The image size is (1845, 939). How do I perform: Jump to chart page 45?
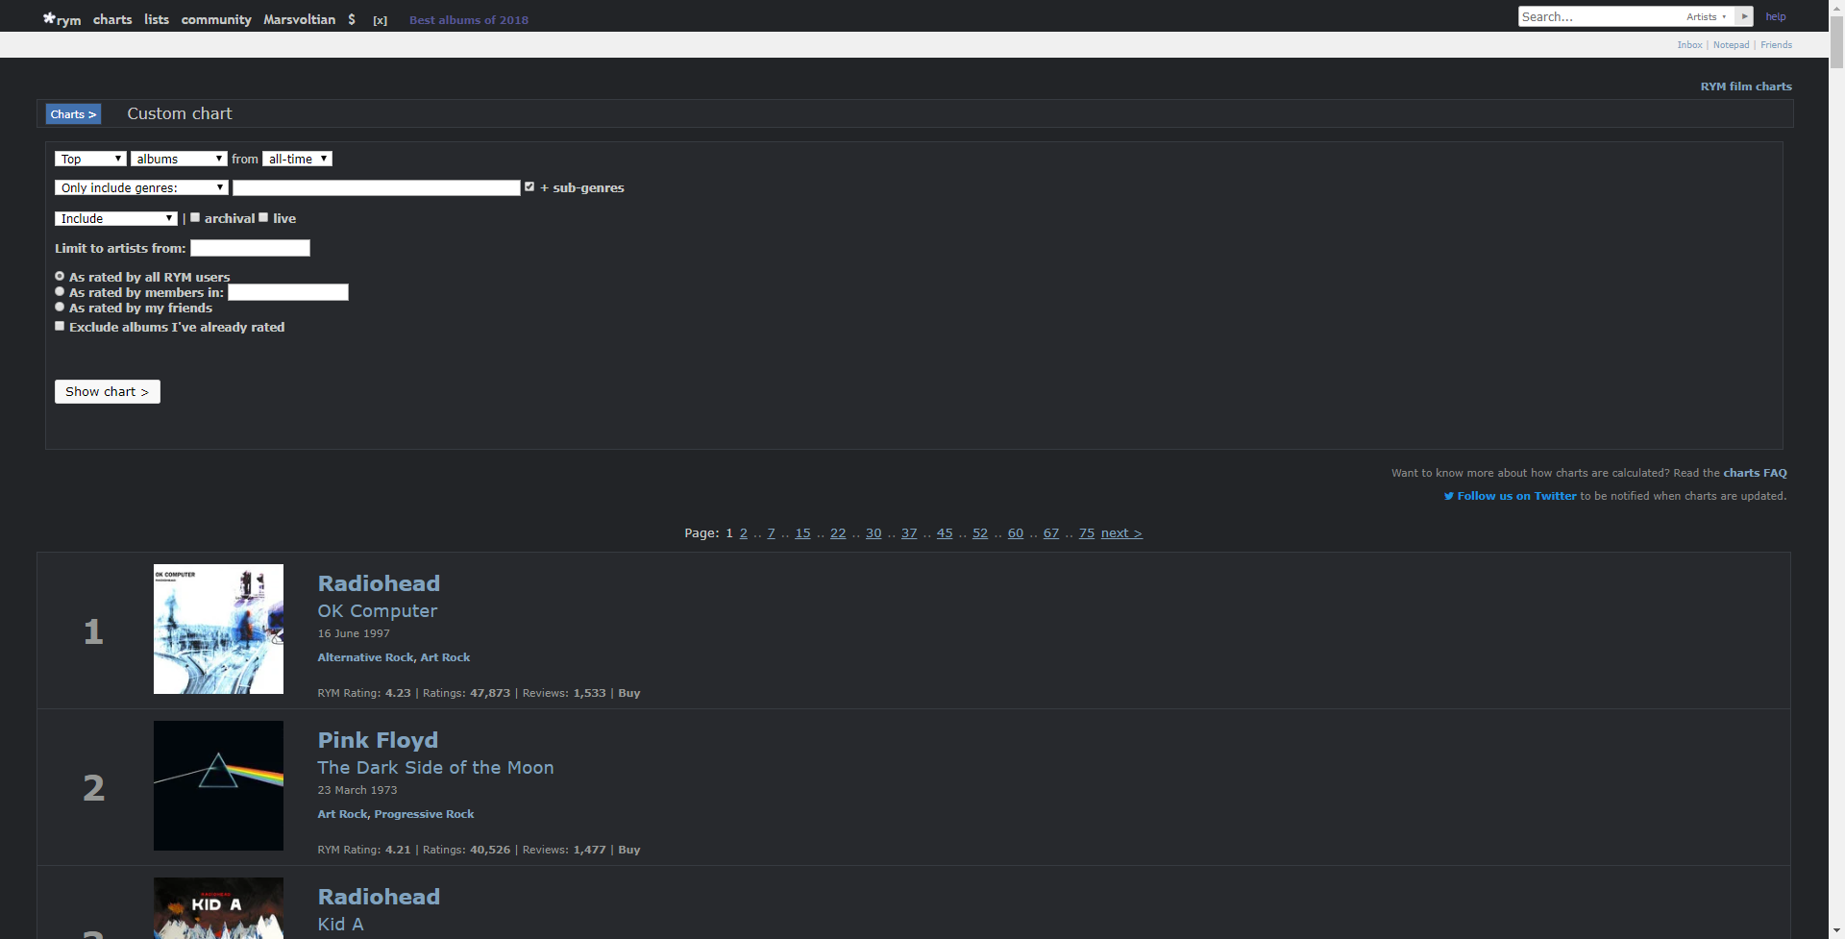point(945,533)
